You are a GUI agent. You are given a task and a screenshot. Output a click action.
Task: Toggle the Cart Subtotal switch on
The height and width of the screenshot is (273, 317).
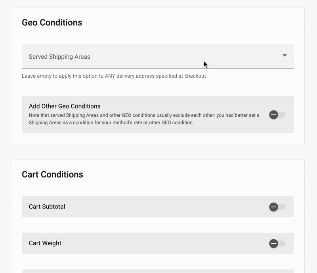point(277,207)
